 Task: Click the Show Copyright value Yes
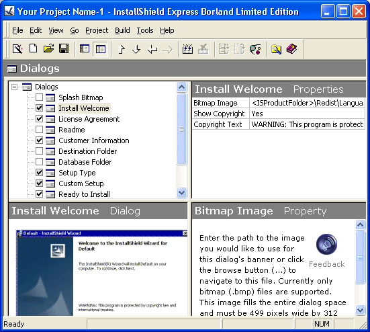(308, 114)
